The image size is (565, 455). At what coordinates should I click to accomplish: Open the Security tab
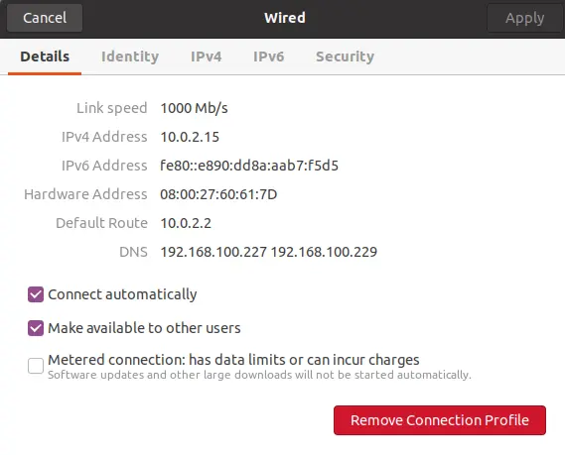(345, 57)
